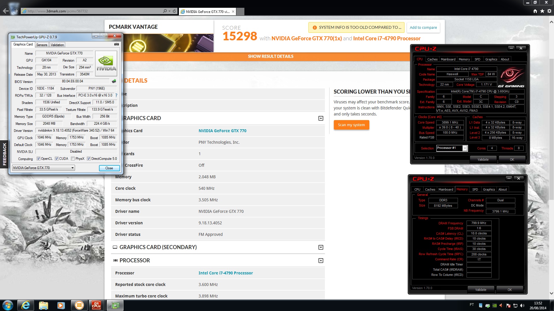Click Scan my system button
This screenshot has height=311, width=554.
tap(351, 125)
